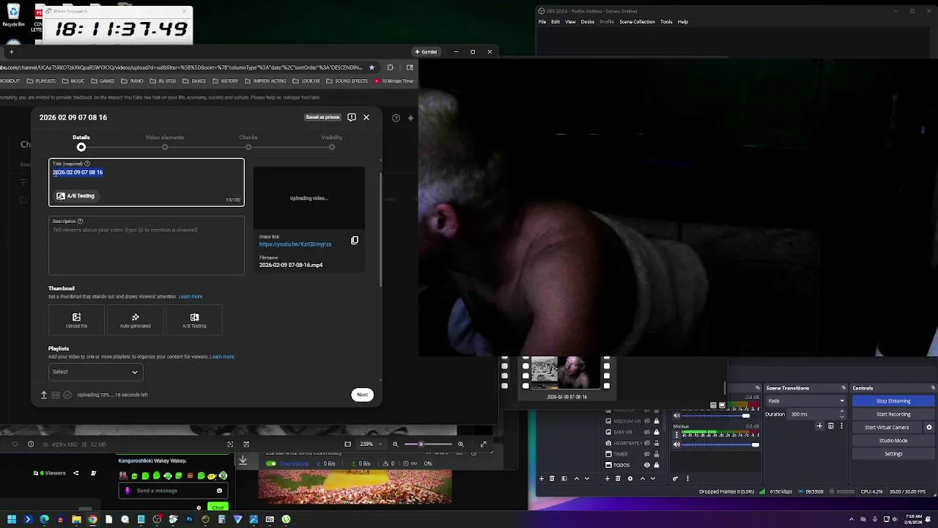Open the OBS Docks menu
938x528 pixels.
pos(588,22)
